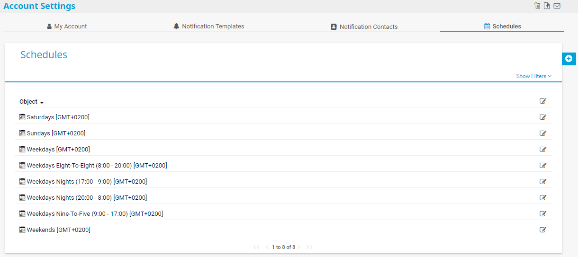
Task: Click edit icon in the Object header row
Action: (x=543, y=101)
